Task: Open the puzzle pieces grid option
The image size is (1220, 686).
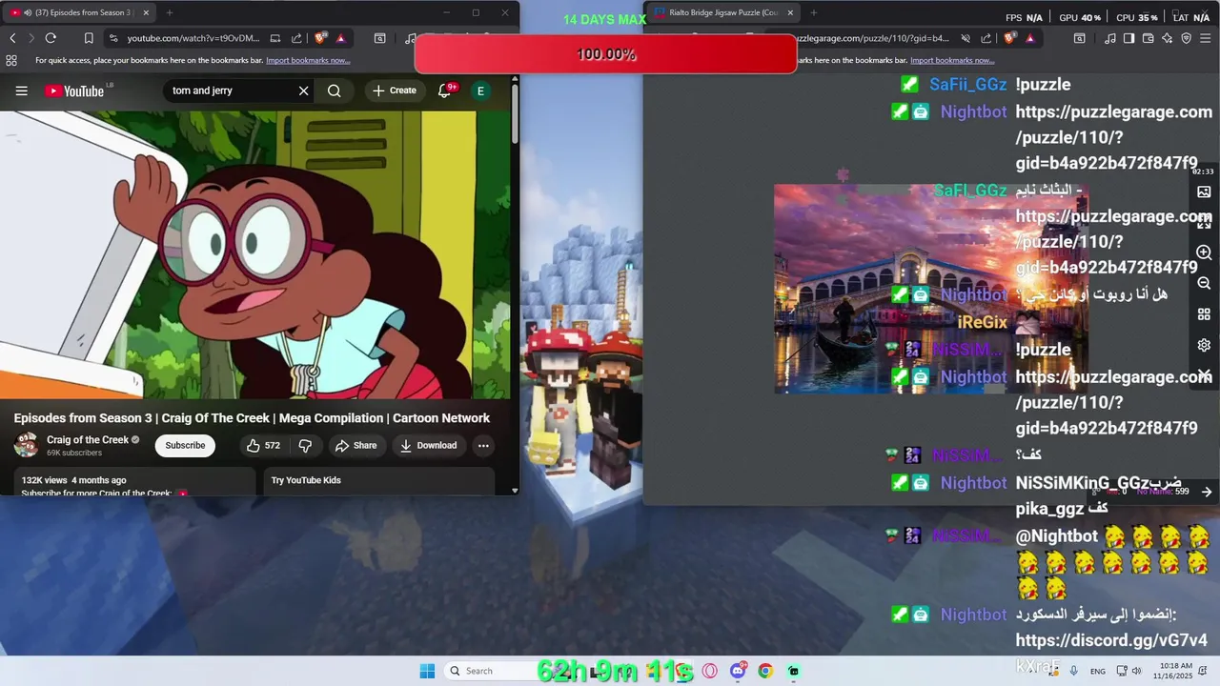Action: [1204, 314]
